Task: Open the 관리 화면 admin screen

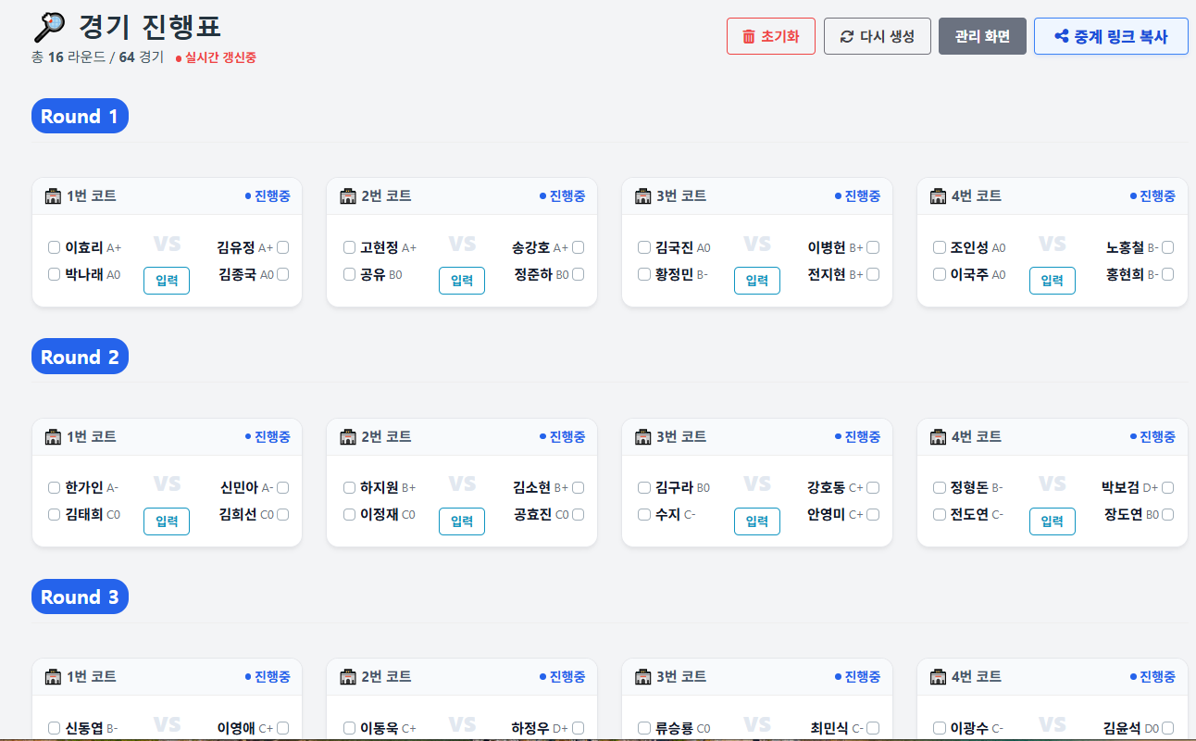Action: (982, 36)
